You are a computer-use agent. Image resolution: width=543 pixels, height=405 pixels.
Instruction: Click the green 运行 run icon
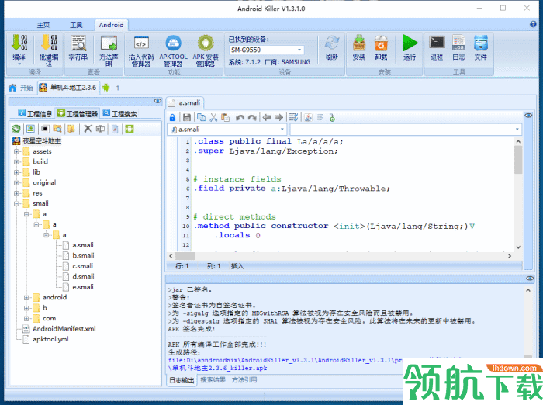point(410,43)
